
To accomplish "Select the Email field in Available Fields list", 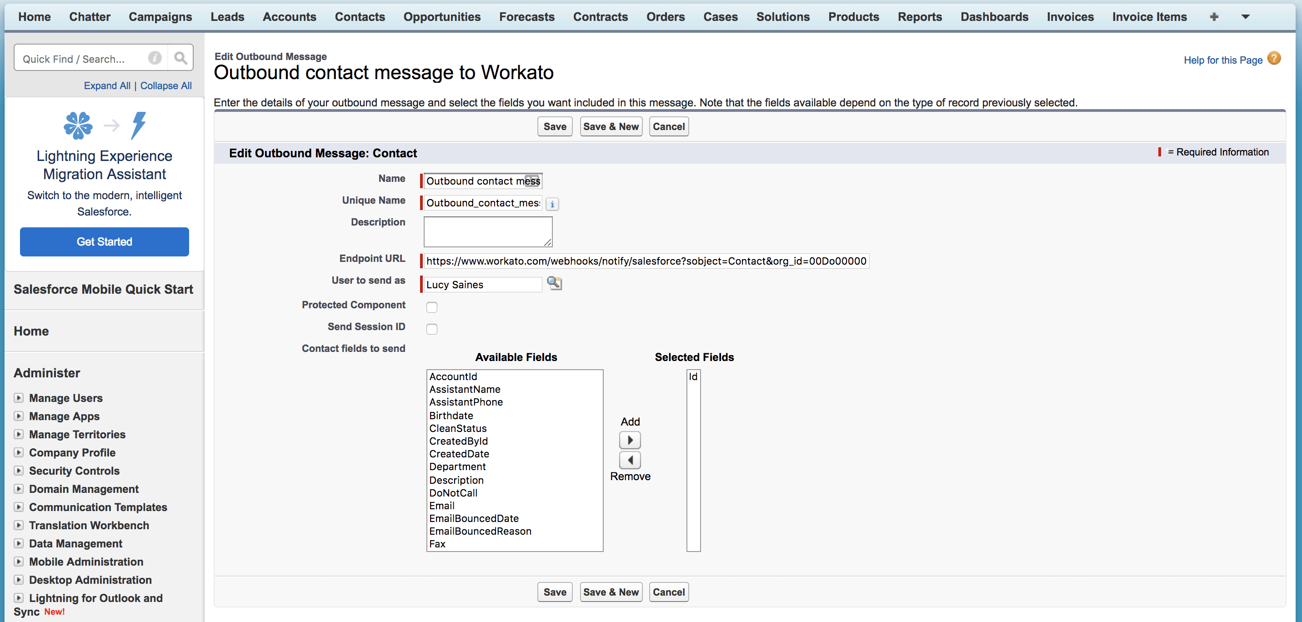I will 443,506.
